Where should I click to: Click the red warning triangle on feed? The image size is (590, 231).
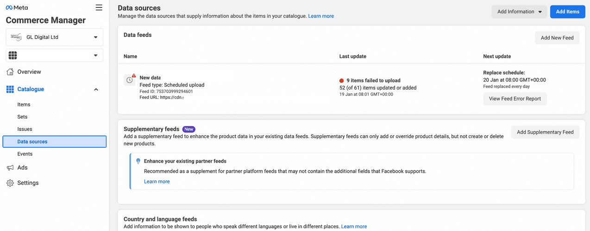point(134,75)
